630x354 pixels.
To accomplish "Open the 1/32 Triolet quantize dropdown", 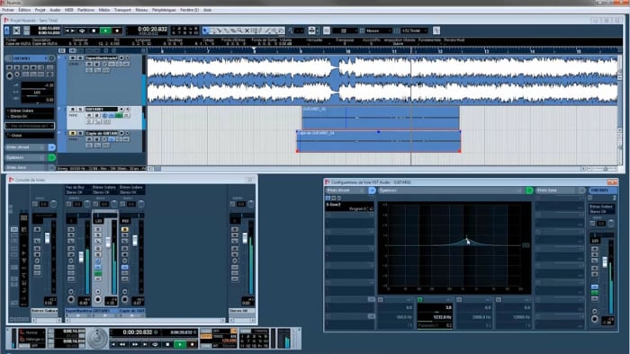I will [x=414, y=31].
